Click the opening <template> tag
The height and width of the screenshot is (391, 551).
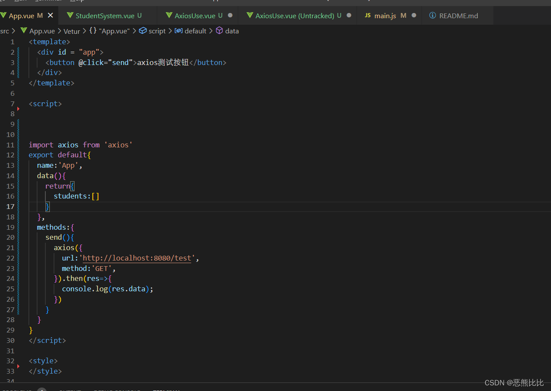[49, 42]
